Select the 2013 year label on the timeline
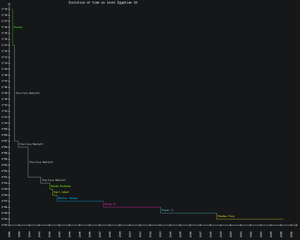 160,234
